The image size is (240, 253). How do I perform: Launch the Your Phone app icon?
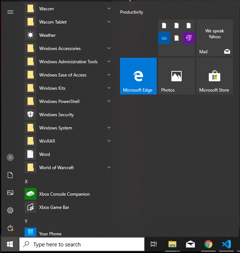click(30, 232)
